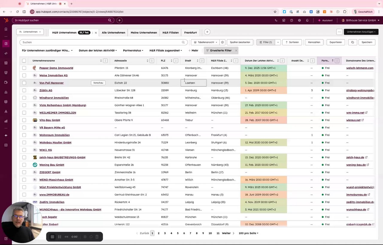Select the Windhorst Immobilien row checkbox

click(24, 98)
